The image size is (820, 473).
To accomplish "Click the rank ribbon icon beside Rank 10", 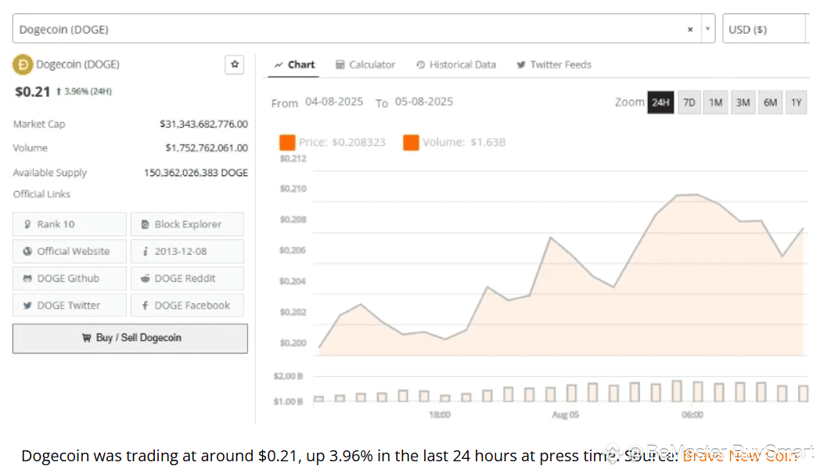I will pos(27,224).
